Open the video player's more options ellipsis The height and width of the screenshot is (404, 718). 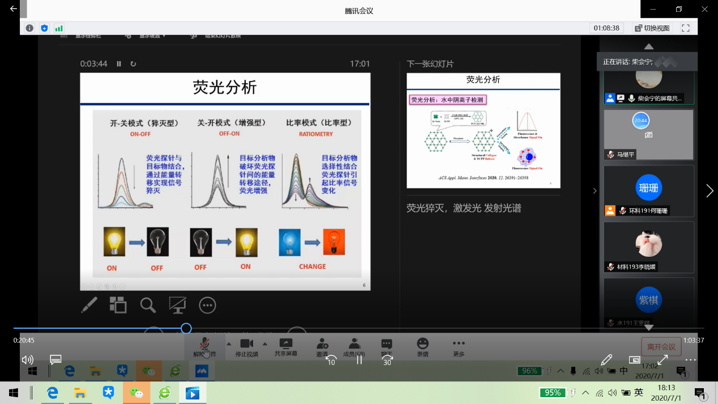pyautogui.click(x=690, y=360)
